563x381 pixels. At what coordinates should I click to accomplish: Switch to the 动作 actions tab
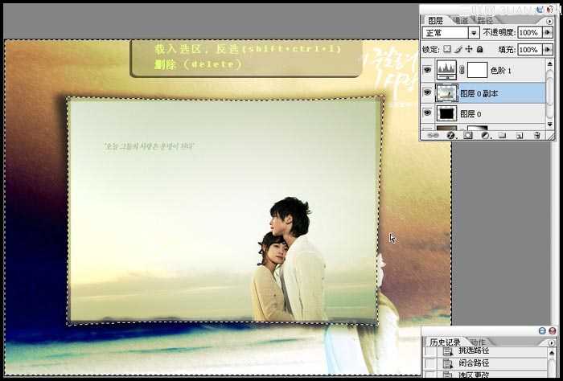pyautogui.click(x=477, y=342)
